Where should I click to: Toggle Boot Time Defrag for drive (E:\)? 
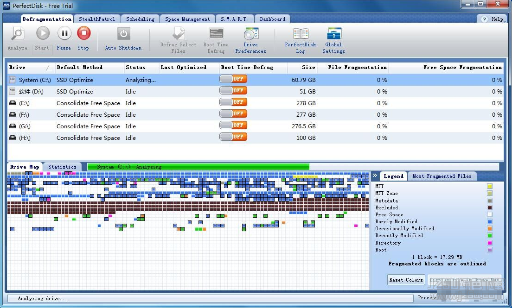[x=233, y=102]
